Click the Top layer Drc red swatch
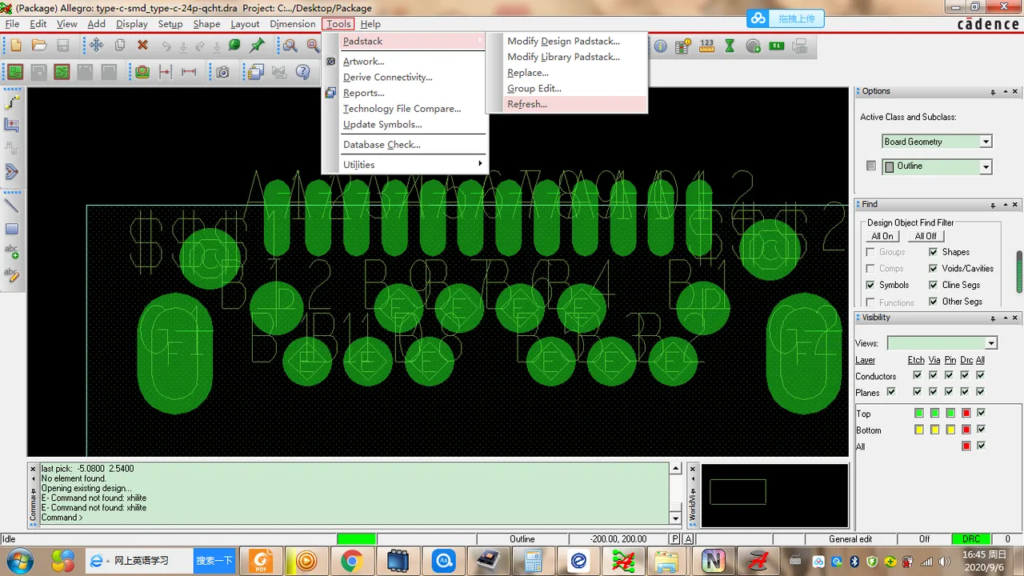This screenshot has width=1024, height=576. click(x=966, y=413)
